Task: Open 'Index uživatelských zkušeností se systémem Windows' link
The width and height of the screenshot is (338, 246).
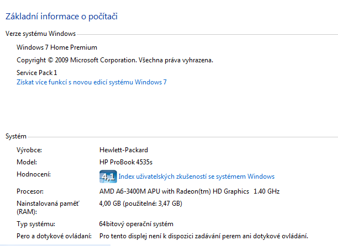Action: coord(197,177)
